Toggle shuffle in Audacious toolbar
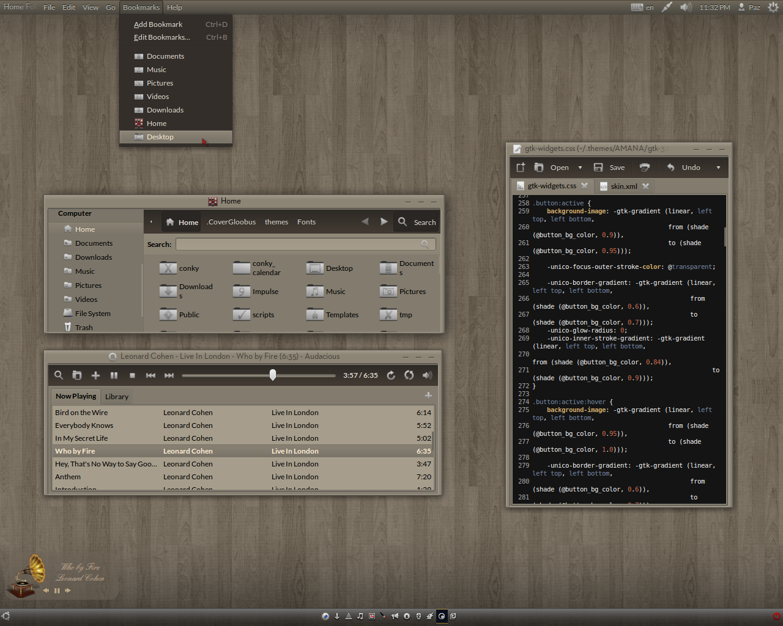Viewport: 783px width, 626px height. click(x=409, y=375)
